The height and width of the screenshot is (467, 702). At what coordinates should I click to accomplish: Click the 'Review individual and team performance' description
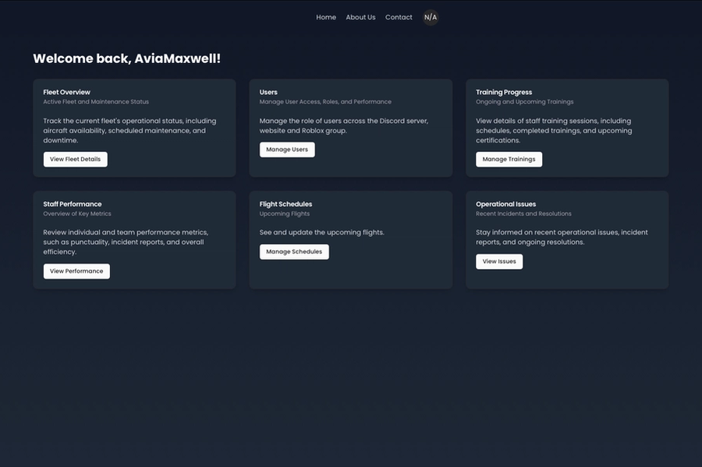[126, 242]
